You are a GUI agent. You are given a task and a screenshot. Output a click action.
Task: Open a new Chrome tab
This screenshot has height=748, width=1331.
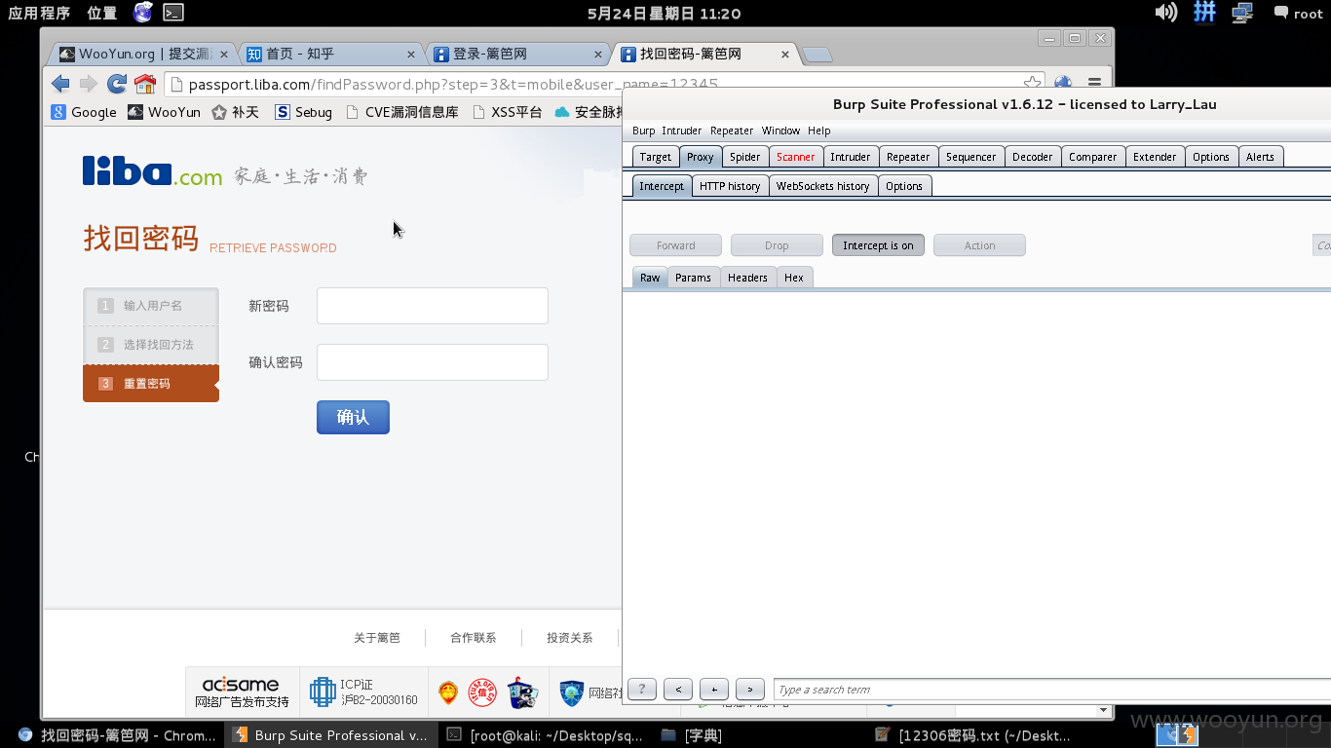click(817, 55)
